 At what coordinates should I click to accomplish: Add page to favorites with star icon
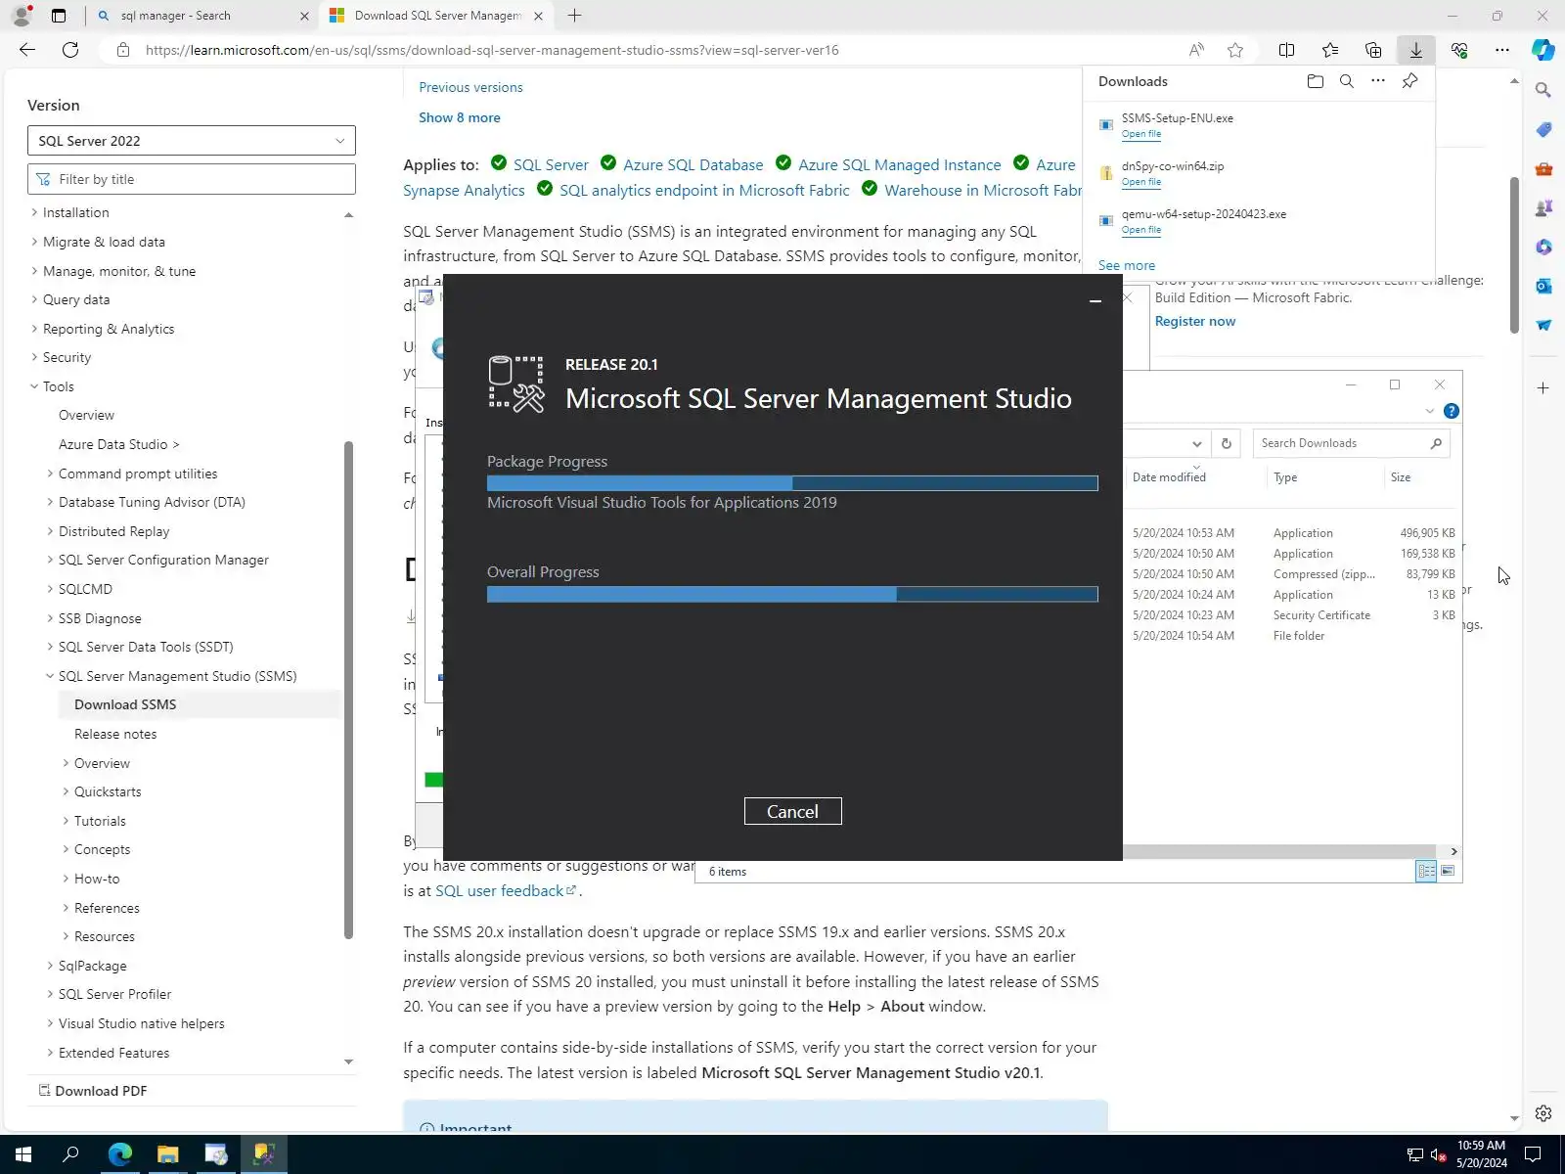tap(1235, 50)
